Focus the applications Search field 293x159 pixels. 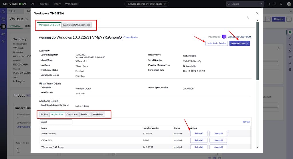(x=56, y=122)
